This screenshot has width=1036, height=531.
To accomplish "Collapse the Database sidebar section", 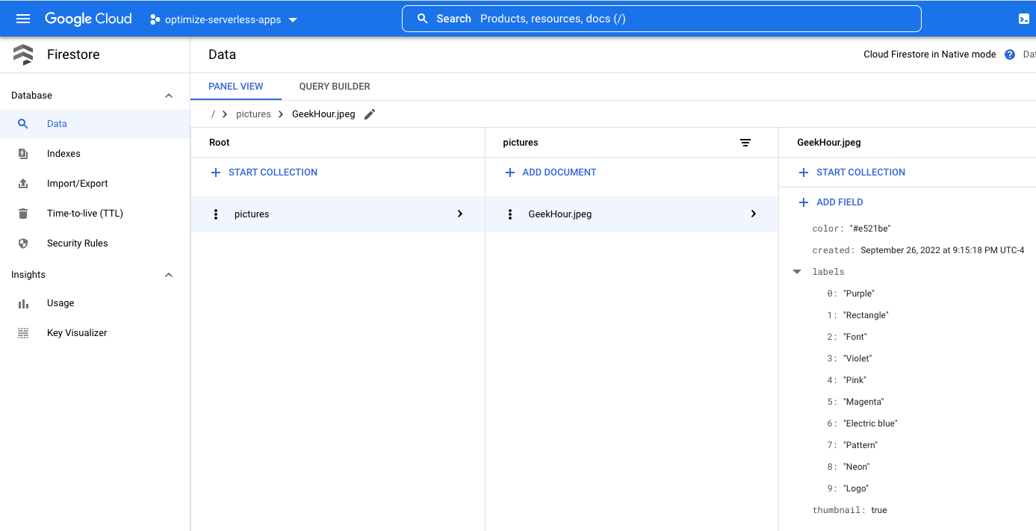I will tap(169, 96).
